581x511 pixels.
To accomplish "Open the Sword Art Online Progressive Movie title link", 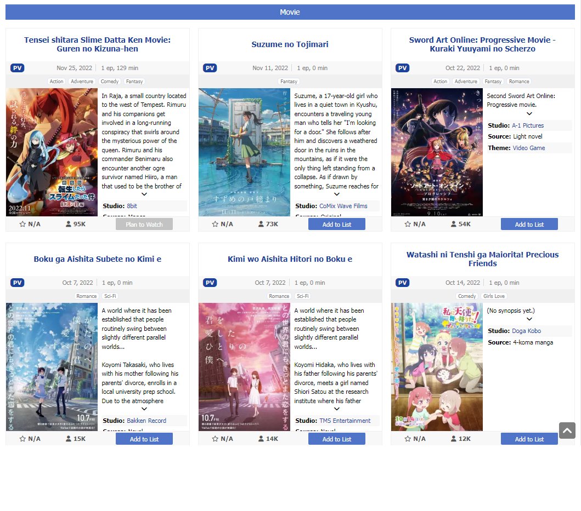I will [482, 44].
